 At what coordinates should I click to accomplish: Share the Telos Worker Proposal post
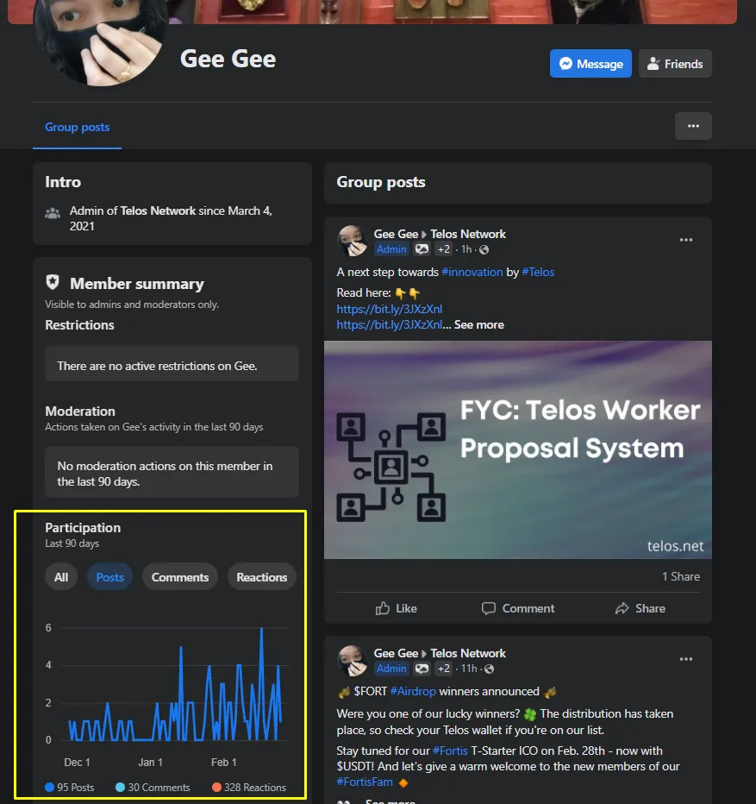(640, 608)
